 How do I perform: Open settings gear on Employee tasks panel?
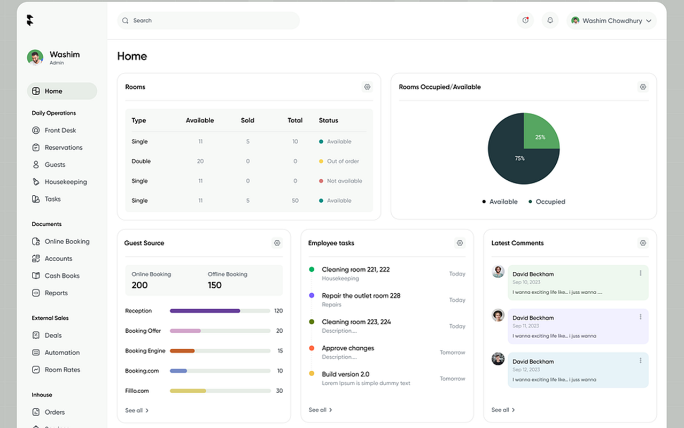click(460, 243)
